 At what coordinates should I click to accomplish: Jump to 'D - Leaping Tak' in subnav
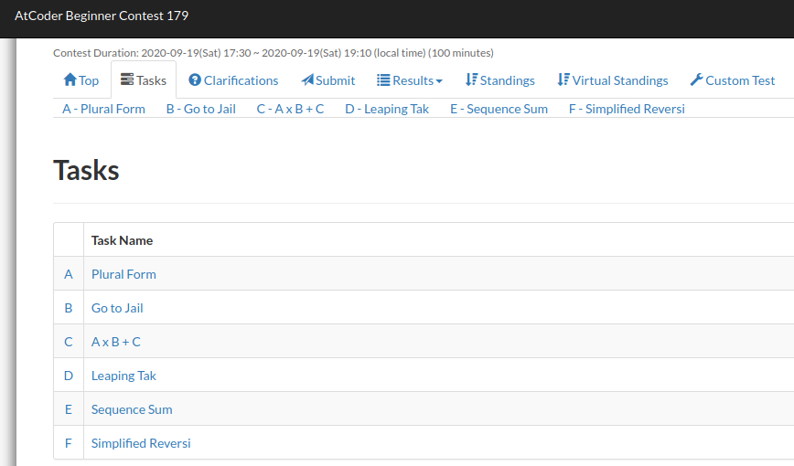pos(387,109)
